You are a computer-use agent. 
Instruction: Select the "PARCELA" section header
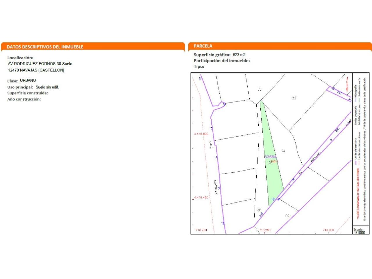coord(203,46)
